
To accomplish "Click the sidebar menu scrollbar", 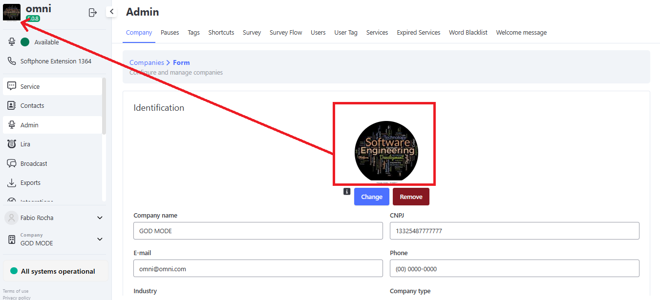I will [x=104, y=105].
